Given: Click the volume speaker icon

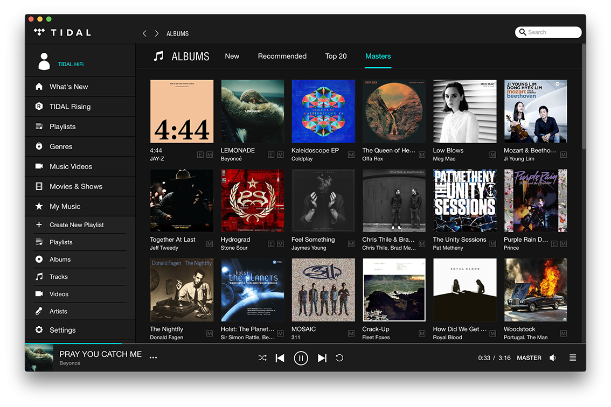Looking at the screenshot, I should 553,357.
